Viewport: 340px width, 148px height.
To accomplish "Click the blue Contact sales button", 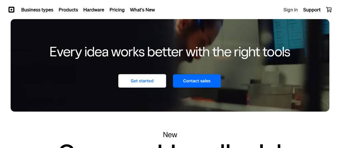I will pos(197,81).
